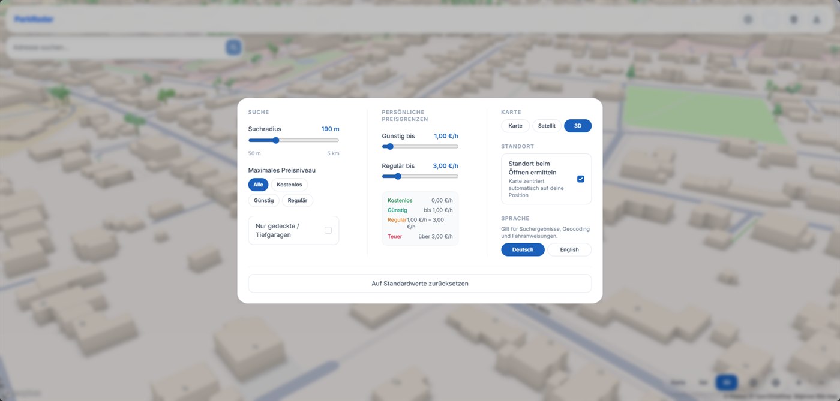The image size is (840, 401).
Task: Move the Günstig bis slider thumb
Action: coord(390,146)
